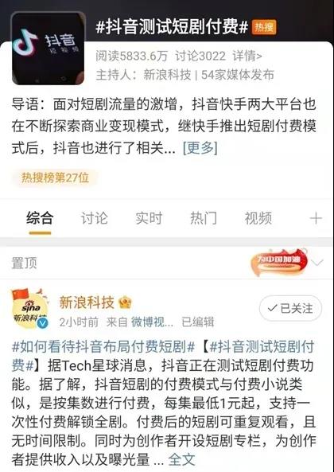334x472 pixels.
Task: Switch to the 实时 tab
Action: [149, 218]
